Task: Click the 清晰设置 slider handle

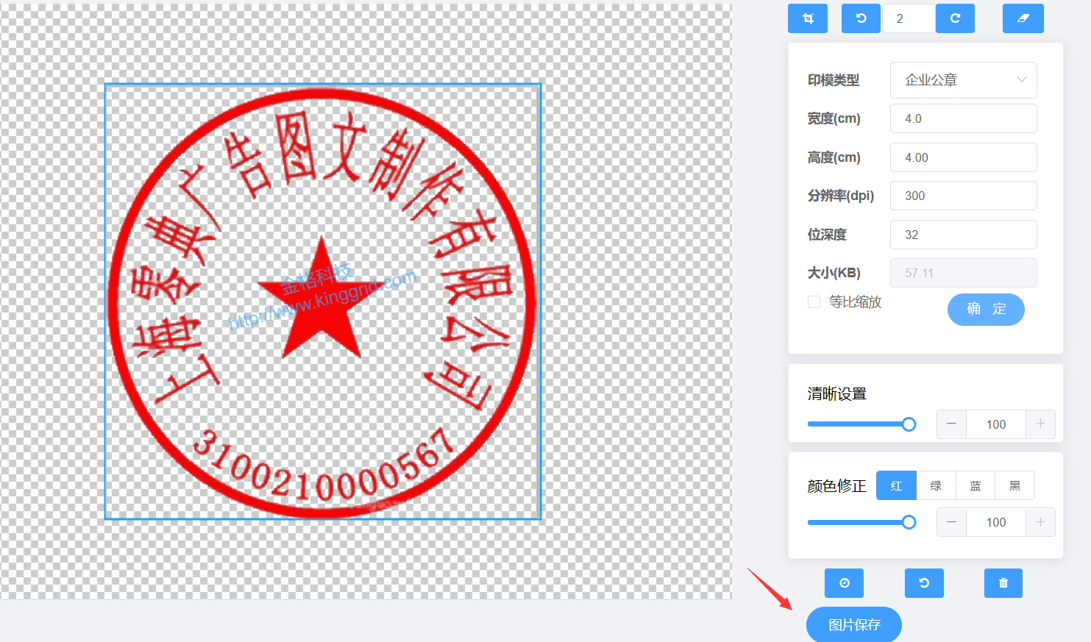Action: 909,424
